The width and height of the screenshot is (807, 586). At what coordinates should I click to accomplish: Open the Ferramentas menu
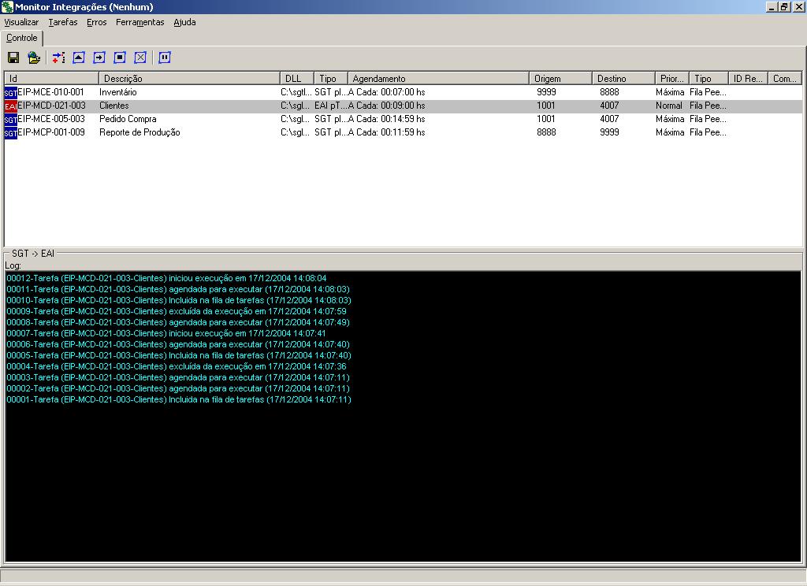pyautogui.click(x=140, y=22)
